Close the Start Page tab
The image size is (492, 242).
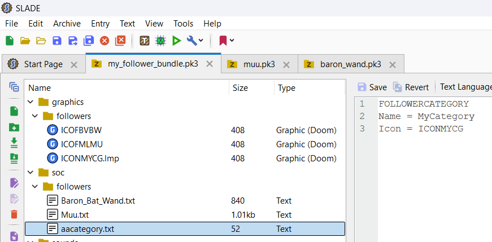74,65
